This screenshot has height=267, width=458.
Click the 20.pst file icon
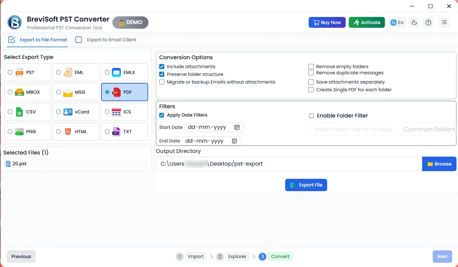(8, 164)
